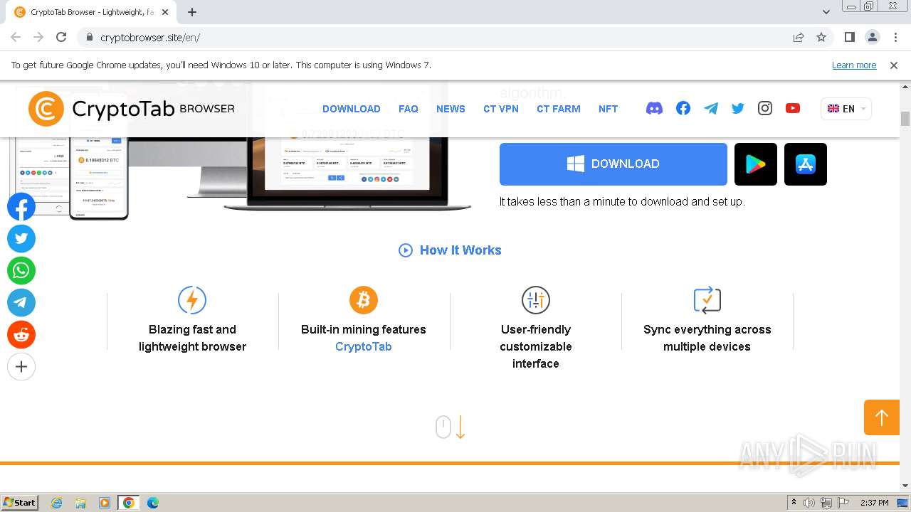Open the CT FARM nav item
The height and width of the screenshot is (512, 911).
tap(559, 109)
